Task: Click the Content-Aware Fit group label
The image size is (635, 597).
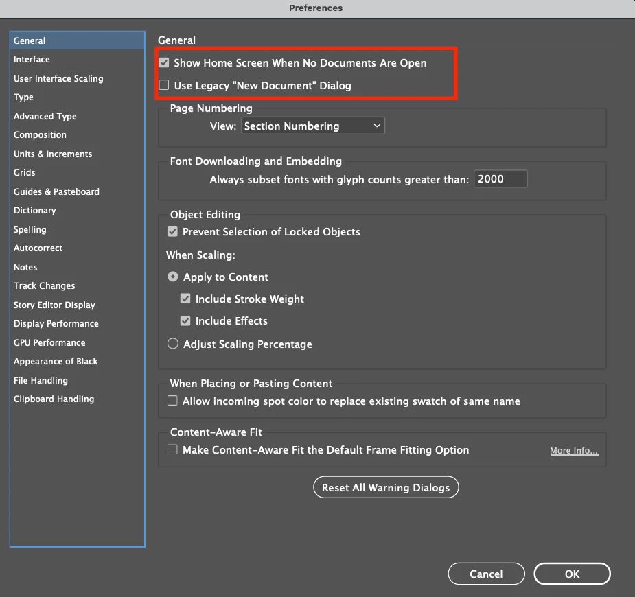Action: (x=216, y=432)
